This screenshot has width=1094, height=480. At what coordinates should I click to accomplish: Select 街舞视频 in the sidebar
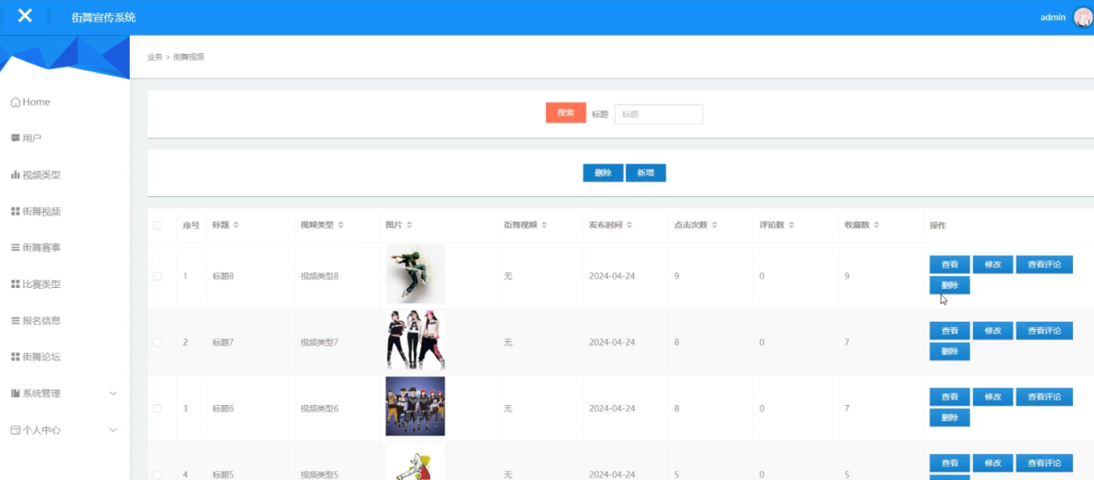point(35,211)
